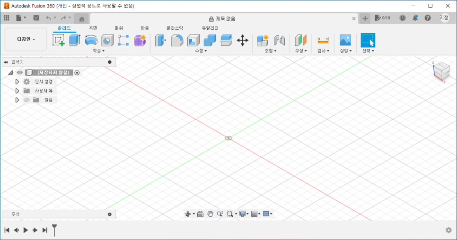
Task: Open the help question mark menu
Action: [428, 18]
